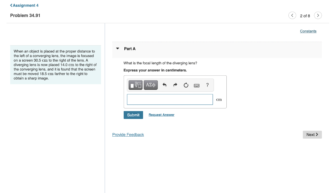336x193 pixels.
Task: Click the Request Answer link
Action: pyautogui.click(x=161, y=115)
